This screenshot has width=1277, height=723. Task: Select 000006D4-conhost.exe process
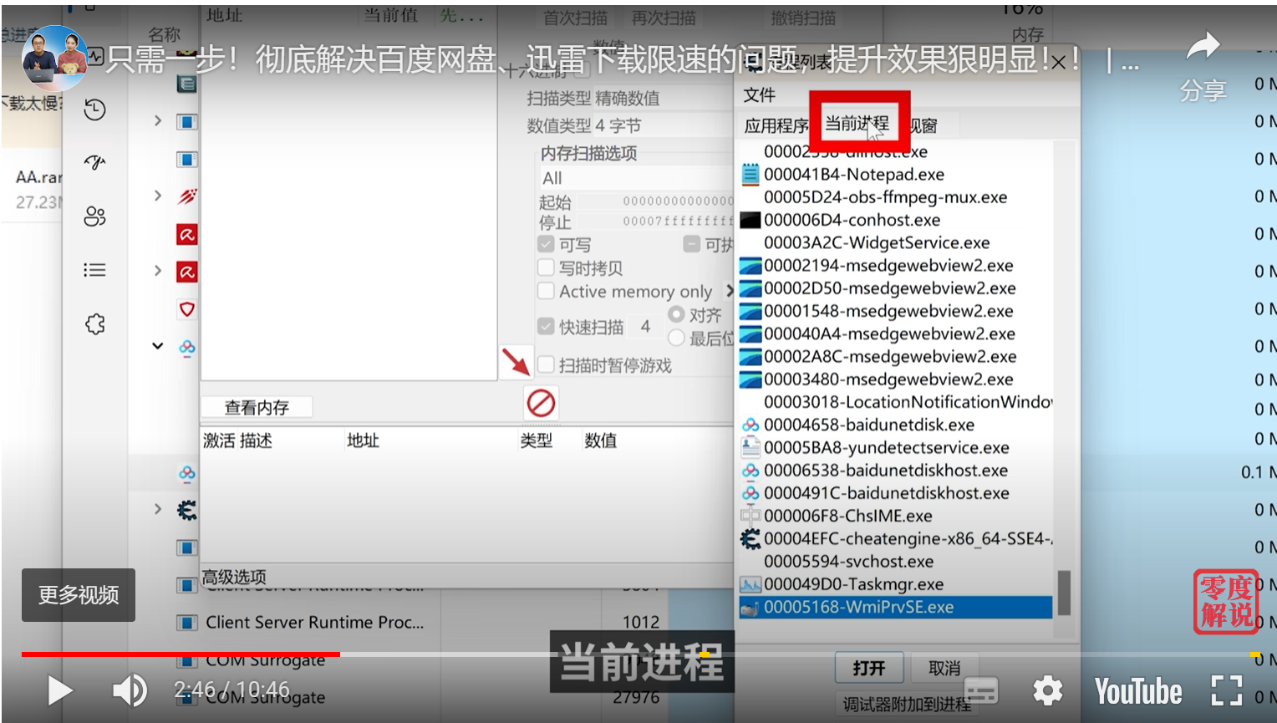click(896, 220)
